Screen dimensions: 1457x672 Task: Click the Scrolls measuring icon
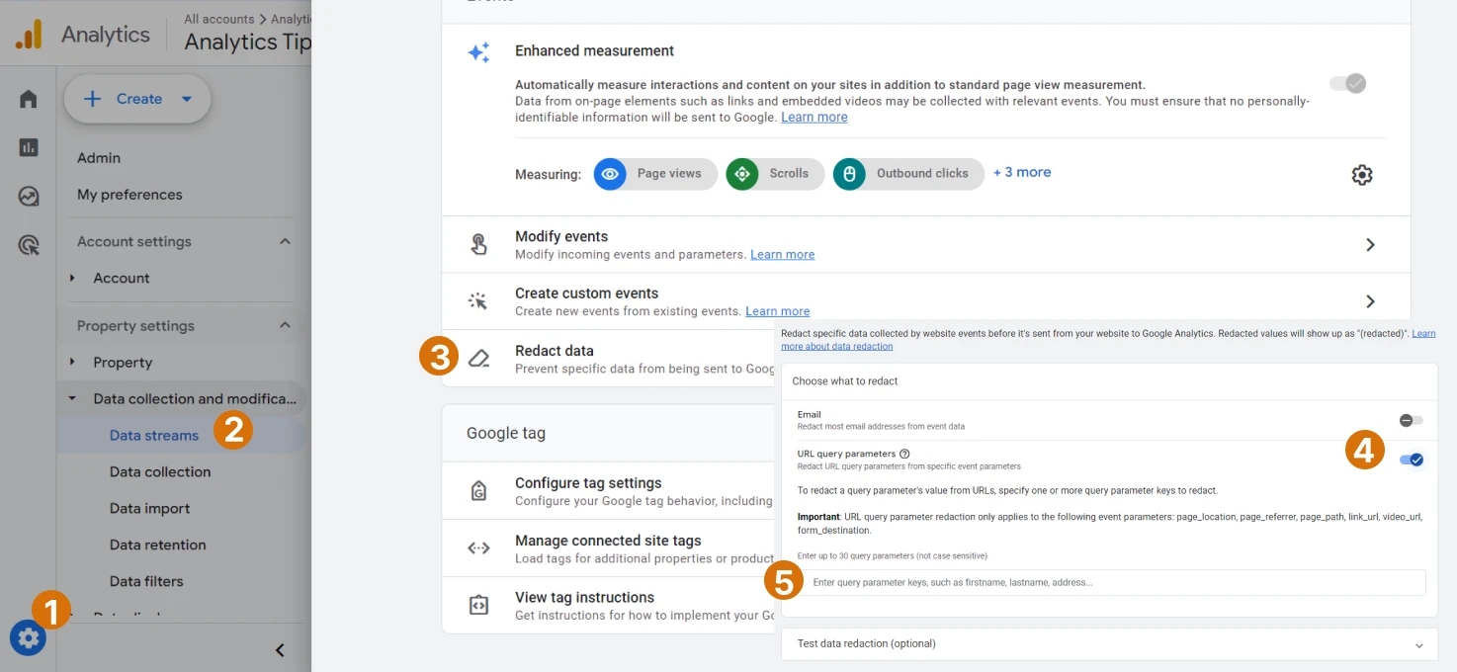(x=742, y=174)
